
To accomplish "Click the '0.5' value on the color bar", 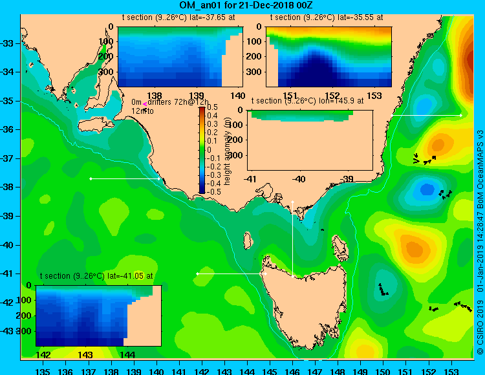I will 212,107.
